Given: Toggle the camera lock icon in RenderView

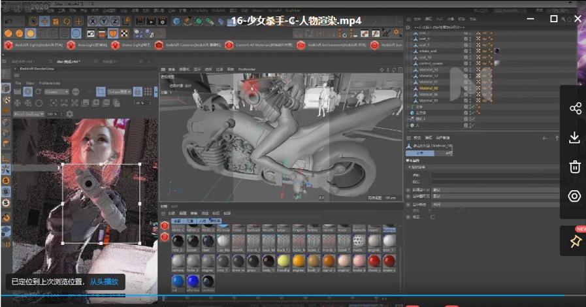Looking at the screenshot, I should (x=138, y=91).
